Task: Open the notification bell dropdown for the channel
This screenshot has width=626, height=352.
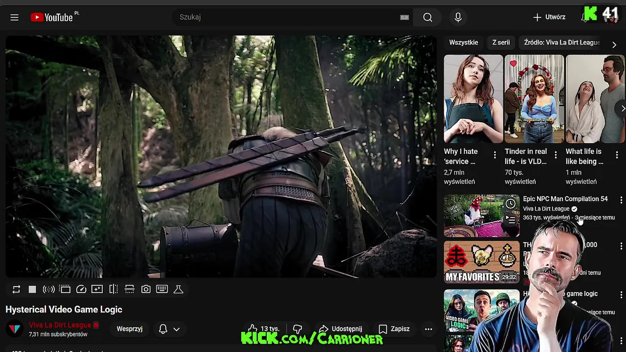Action: [x=170, y=329]
